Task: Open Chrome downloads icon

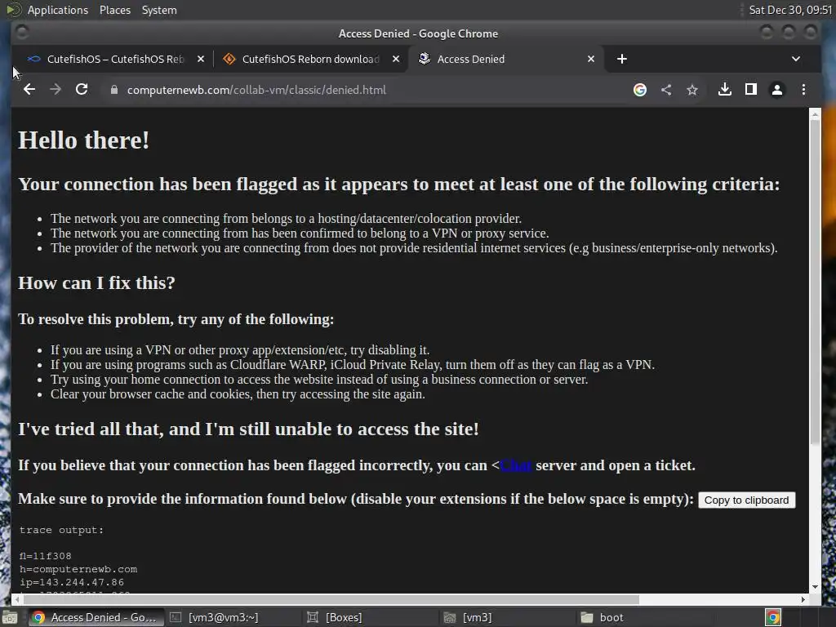Action: 725,90
